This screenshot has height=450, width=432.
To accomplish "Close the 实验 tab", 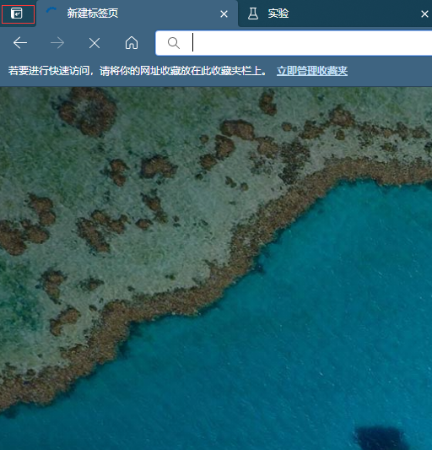I will pyautogui.click(x=424, y=14).
